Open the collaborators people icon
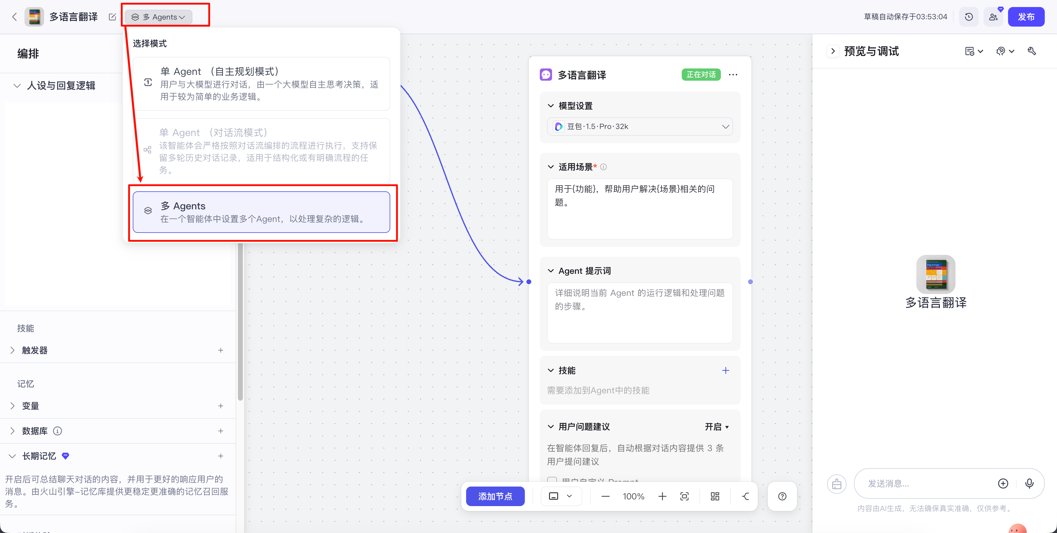1057x533 pixels. (x=993, y=17)
